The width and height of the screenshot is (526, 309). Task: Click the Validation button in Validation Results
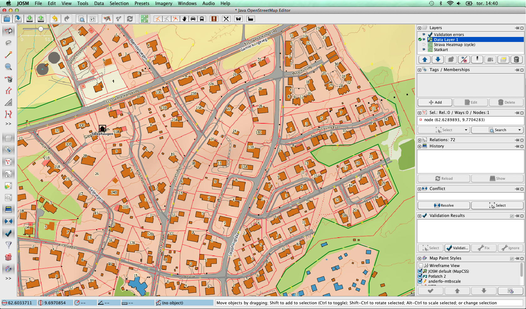point(457,248)
